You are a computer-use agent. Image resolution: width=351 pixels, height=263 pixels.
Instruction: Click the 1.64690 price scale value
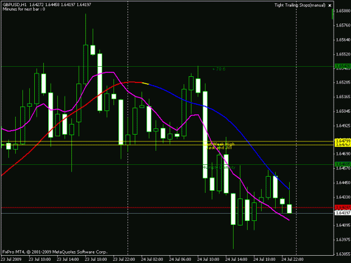[343, 154]
